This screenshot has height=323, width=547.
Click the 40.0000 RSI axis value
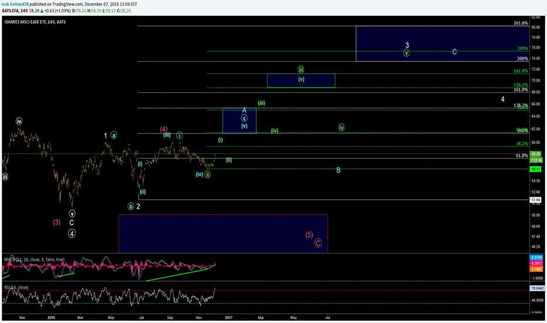point(536,300)
